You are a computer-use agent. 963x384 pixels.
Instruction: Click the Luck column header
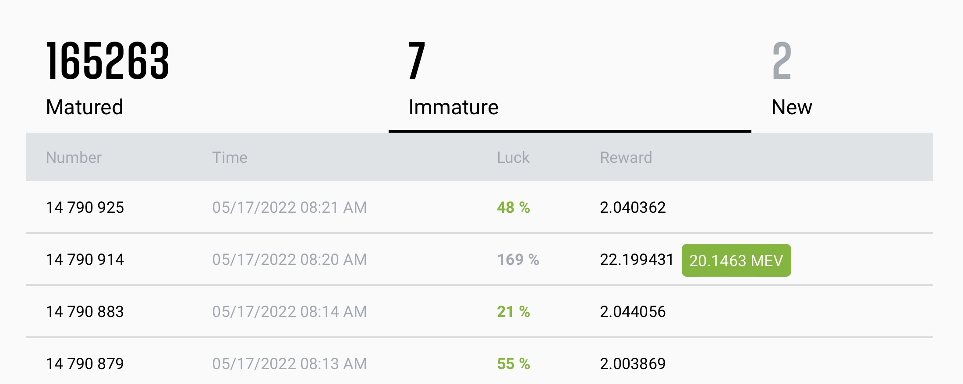coord(513,158)
